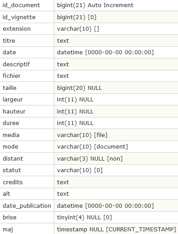Select the fichier column name
Screen dimensions: 178x234
(12, 76)
